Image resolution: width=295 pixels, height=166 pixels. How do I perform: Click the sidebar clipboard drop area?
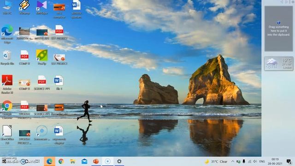click(278, 29)
